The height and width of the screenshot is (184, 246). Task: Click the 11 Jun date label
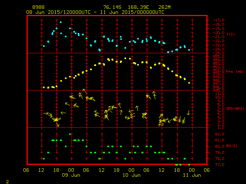(192, 175)
